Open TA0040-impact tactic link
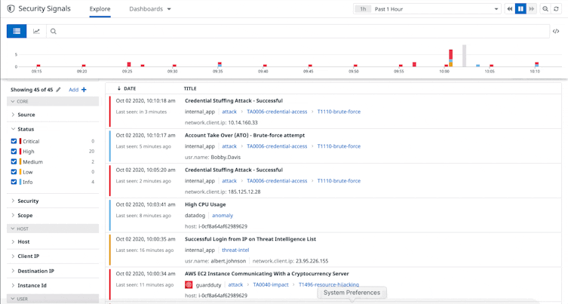The width and height of the screenshot is (568, 304). coord(271,285)
